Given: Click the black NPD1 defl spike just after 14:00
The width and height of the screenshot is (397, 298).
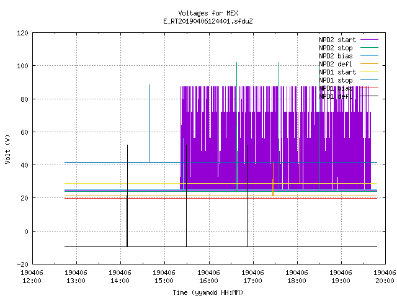Looking at the screenshot, I should pos(127,196).
